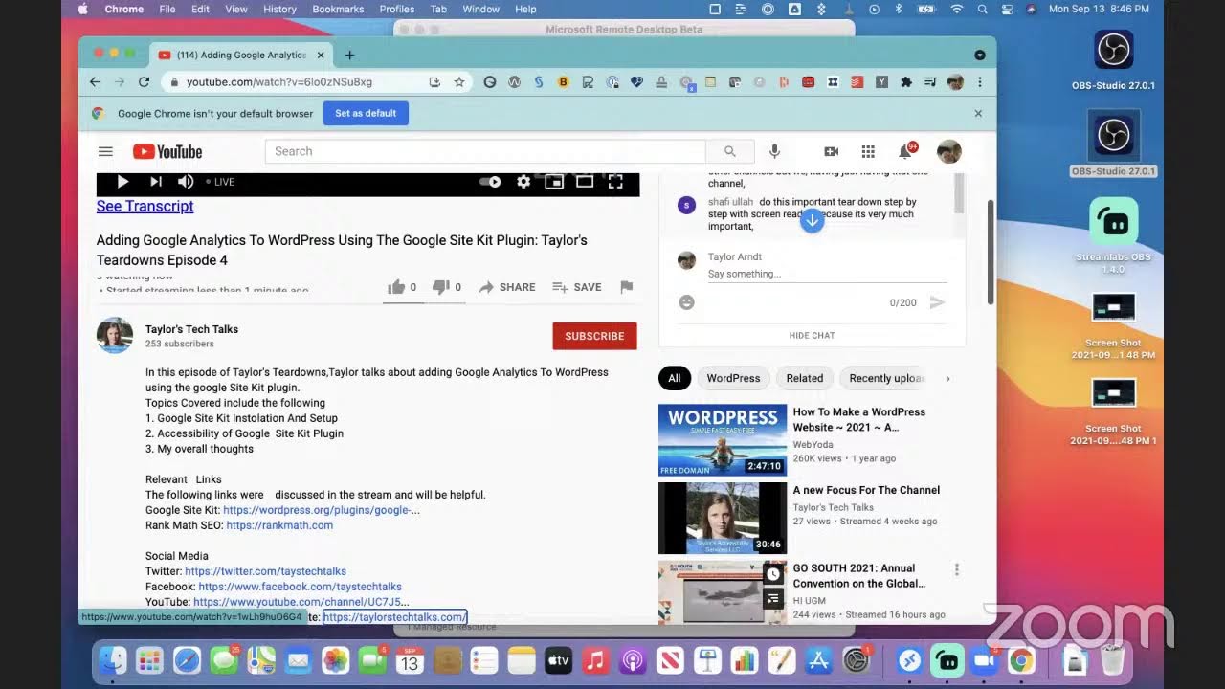Image resolution: width=1225 pixels, height=689 pixels.
Task: Select the WordPress filter chip
Action: 733,378
